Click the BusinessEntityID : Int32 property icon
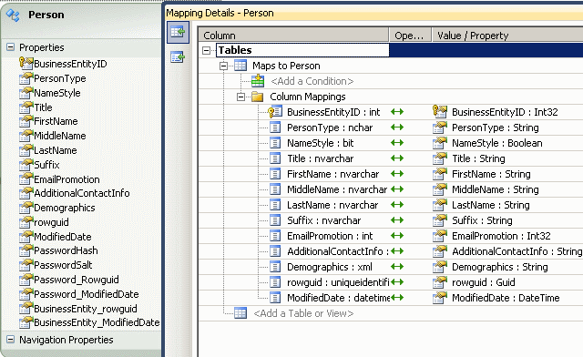This screenshot has width=583, height=357. point(440,111)
